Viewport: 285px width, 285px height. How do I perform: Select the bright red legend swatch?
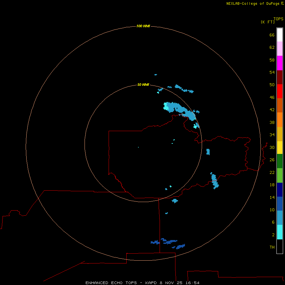coord(280,91)
